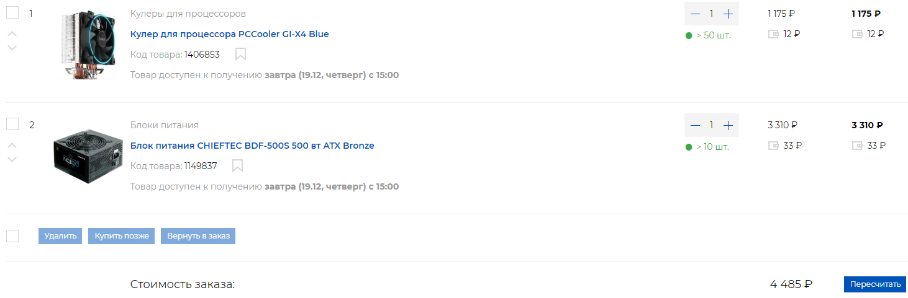Move item 1 down in the list

12,48
